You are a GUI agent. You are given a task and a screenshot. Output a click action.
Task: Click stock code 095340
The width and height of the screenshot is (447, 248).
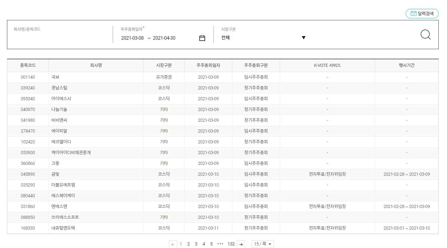[28, 99]
